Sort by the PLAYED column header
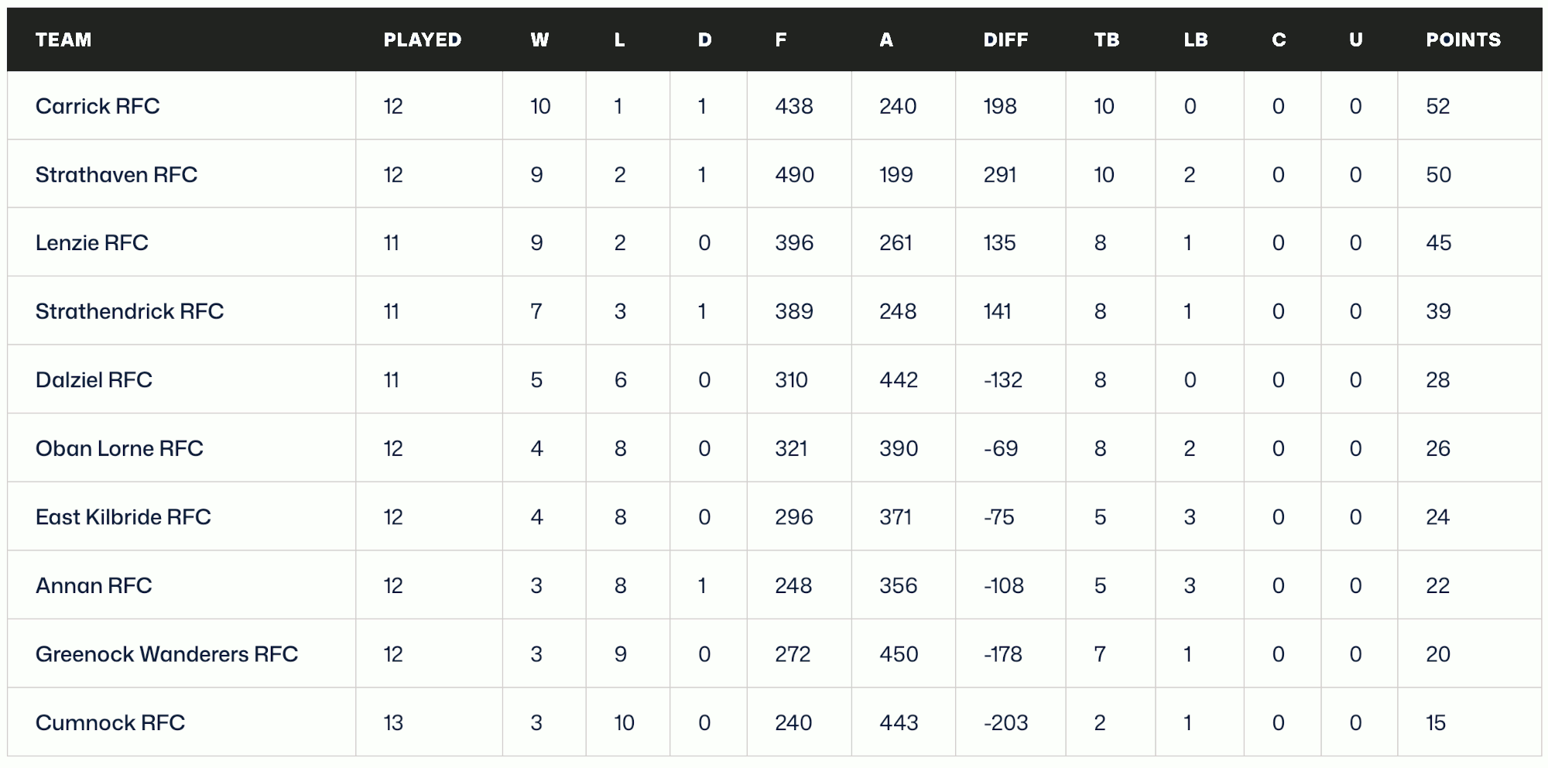 (x=423, y=39)
